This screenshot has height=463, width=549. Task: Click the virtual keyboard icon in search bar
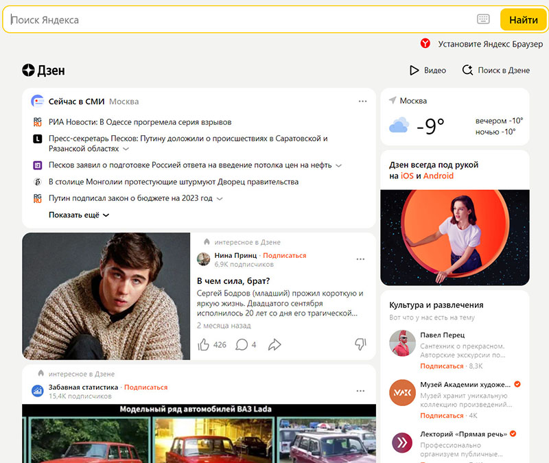point(483,20)
